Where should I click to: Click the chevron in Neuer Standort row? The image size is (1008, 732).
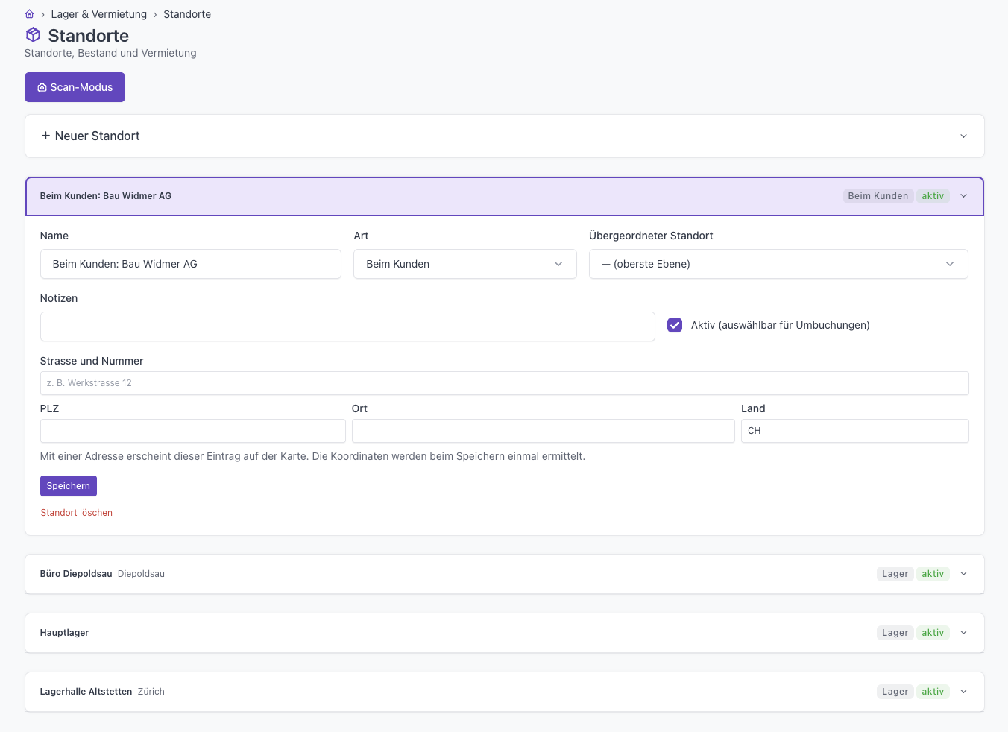click(963, 136)
